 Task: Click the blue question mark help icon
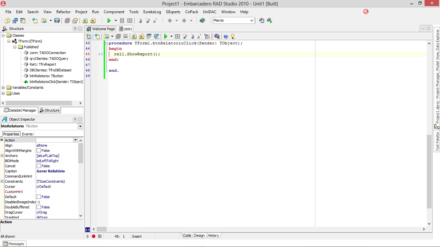point(226,36)
